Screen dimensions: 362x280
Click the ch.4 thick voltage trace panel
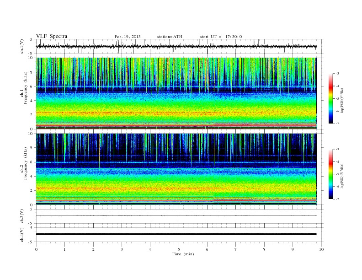click(180, 235)
